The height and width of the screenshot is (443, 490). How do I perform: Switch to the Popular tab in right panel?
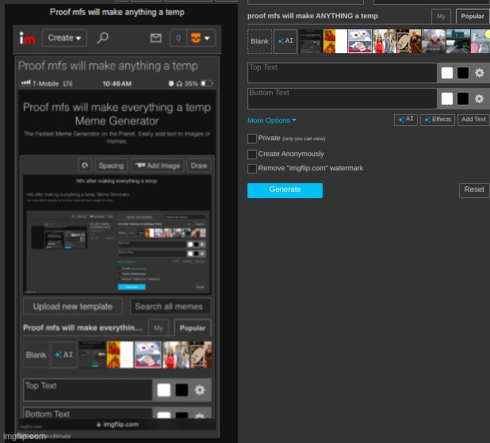(473, 16)
